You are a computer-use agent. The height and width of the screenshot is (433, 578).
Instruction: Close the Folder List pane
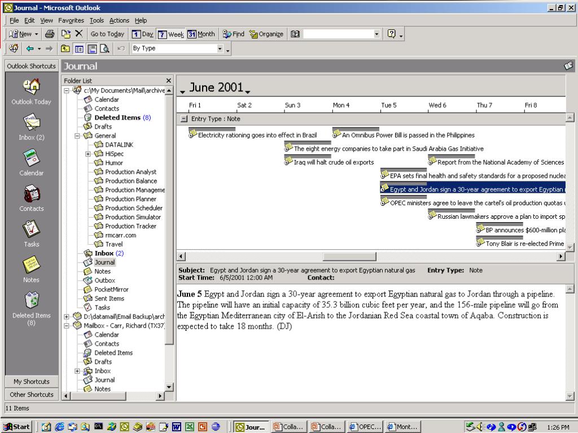(x=168, y=81)
